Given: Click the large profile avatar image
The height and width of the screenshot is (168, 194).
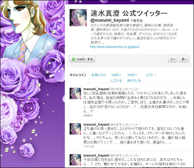Looking at the screenshot, I should (78, 17).
